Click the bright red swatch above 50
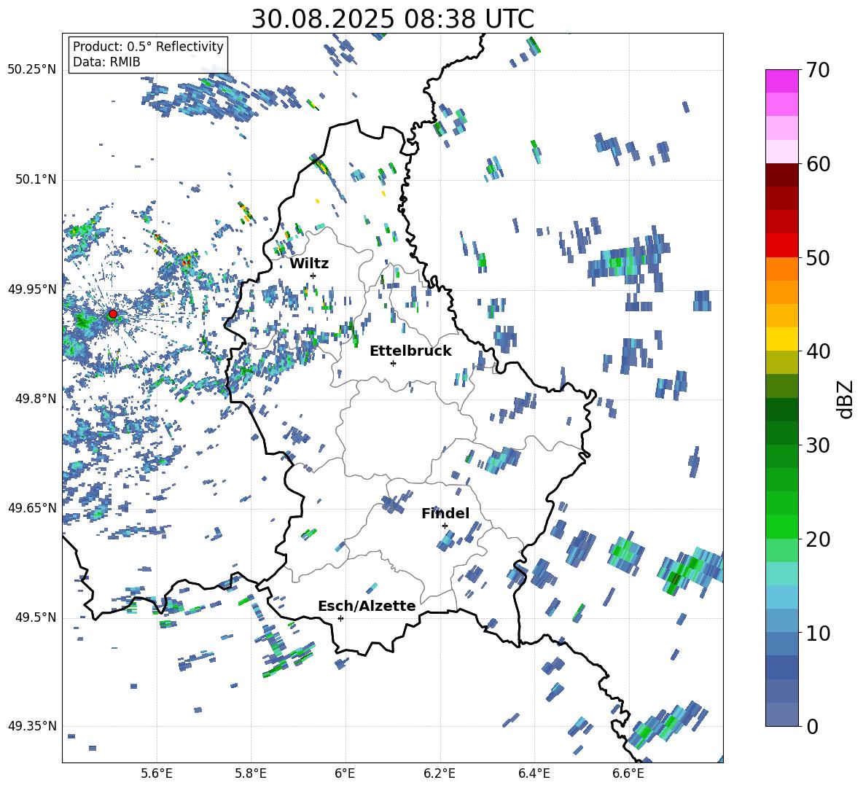 (x=781, y=246)
